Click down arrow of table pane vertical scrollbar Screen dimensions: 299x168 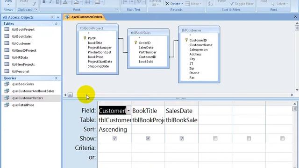pos(297,90)
